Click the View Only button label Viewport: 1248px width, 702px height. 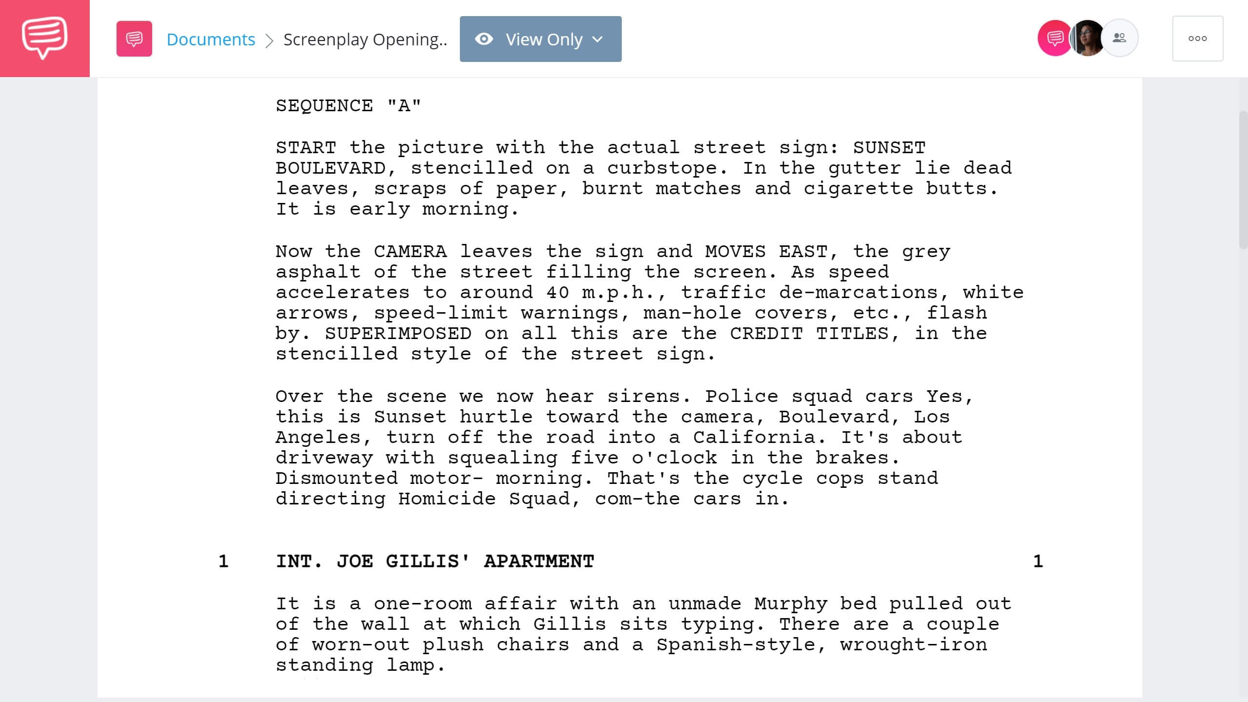coord(543,39)
